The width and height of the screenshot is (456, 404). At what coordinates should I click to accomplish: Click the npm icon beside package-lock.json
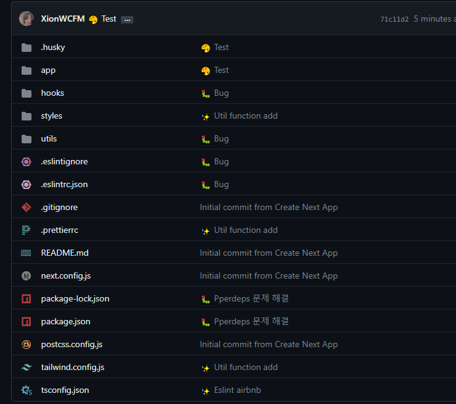26,298
